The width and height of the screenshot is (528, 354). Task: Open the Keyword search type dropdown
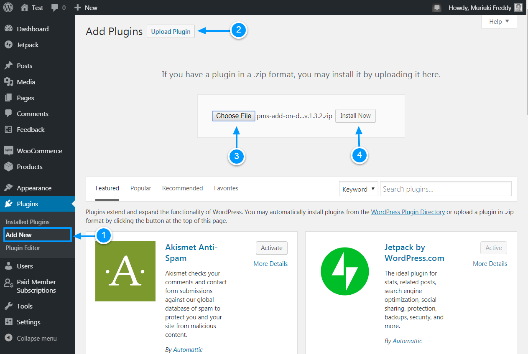[x=359, y=189]
